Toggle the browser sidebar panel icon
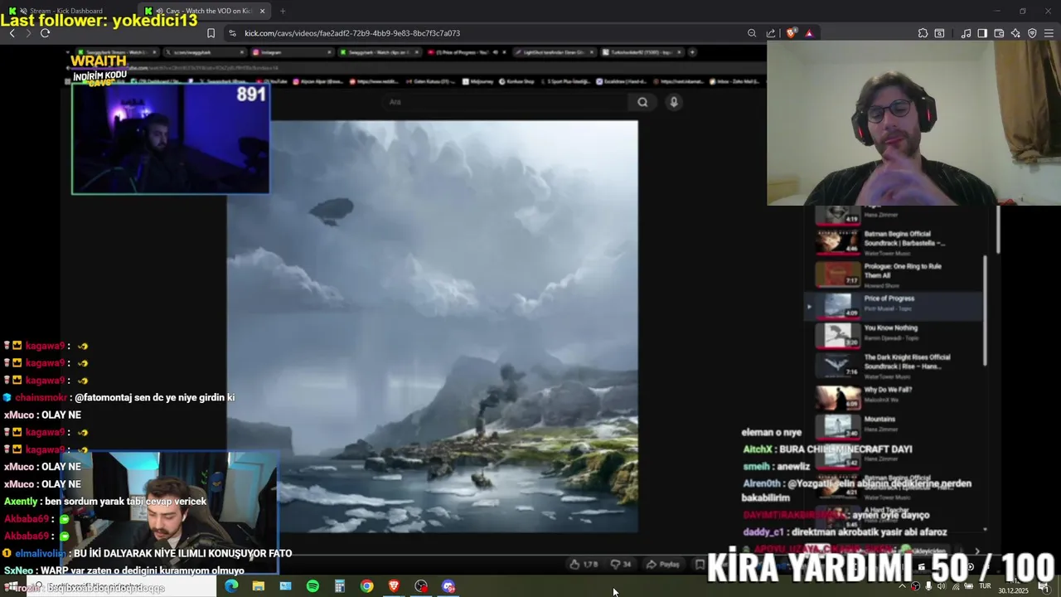Viewport: 1061px width, 597px height. pos(982,33)
